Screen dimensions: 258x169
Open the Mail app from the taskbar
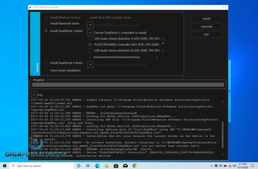click(x=125, y=166)
